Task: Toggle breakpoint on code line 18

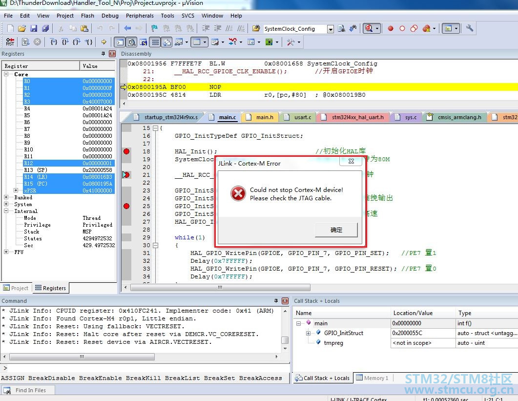Action: coord(126,151)
